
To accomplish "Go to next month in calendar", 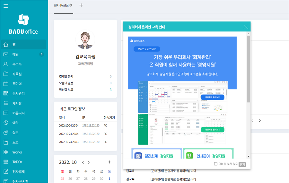I will [89, 162].
